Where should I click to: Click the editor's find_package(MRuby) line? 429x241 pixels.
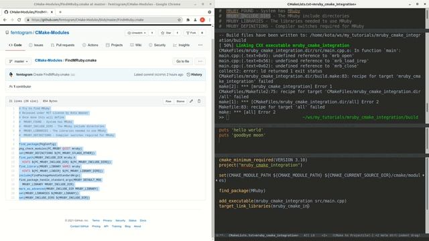pyautogui.click(x=242, y=191)
